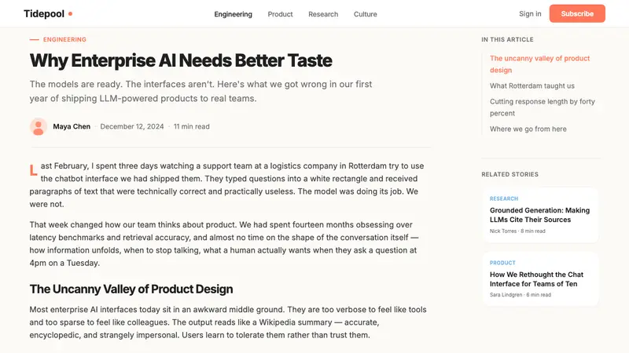Image resolution: width=629 pixels, height=353 pixels.
Task: Open Grounded Generation related story
Action: pyautogui.click(x=539, y=215)
